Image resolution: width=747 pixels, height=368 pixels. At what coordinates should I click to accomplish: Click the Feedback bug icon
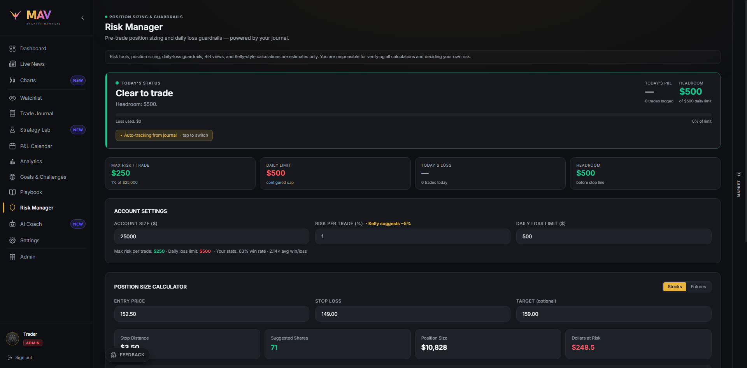pyautogui.click(x=114, y=355)
